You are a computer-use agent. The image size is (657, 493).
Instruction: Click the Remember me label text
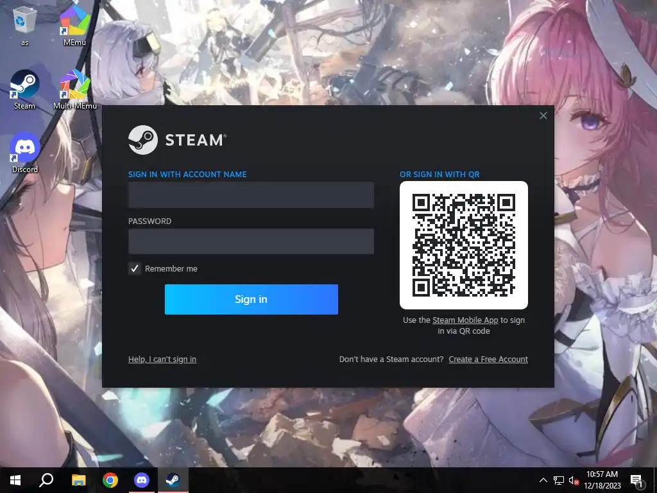tap(171, 269)
